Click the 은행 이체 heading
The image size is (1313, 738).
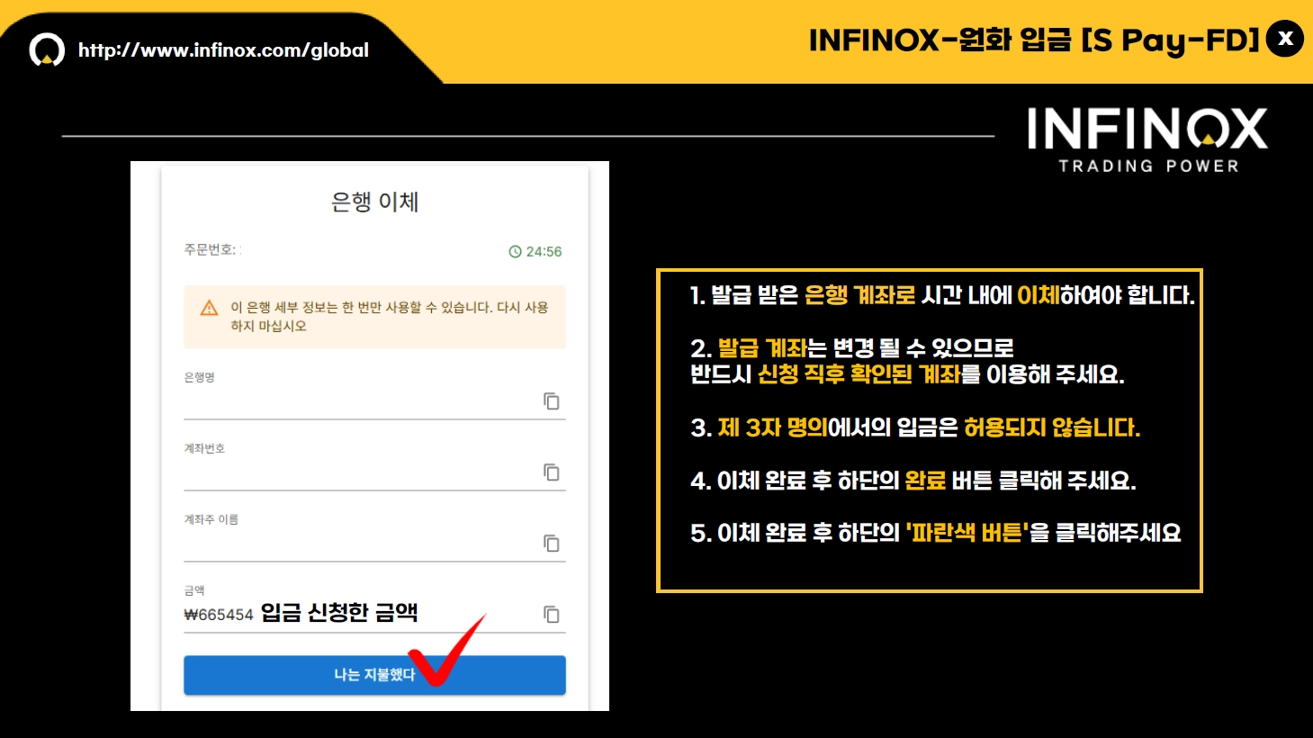pos(374,202)
